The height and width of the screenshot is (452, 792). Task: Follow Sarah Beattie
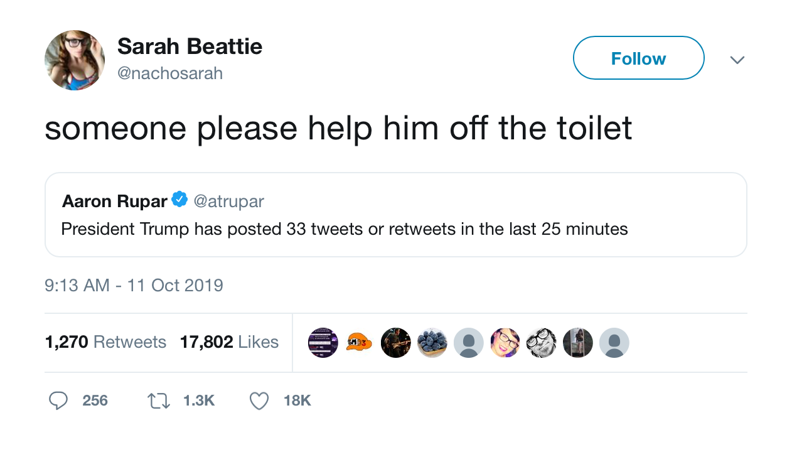(638, 58)
